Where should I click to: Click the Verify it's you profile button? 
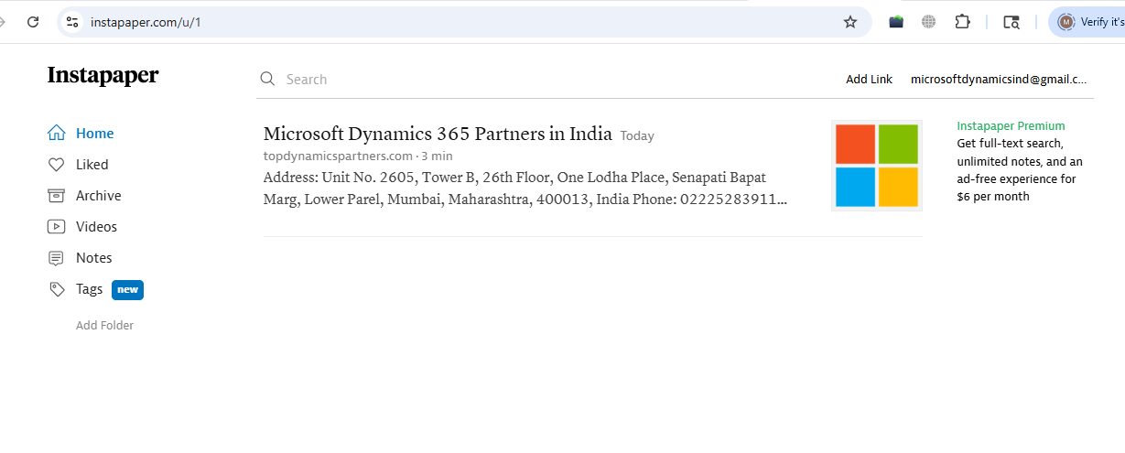[x=1087, y=22]
